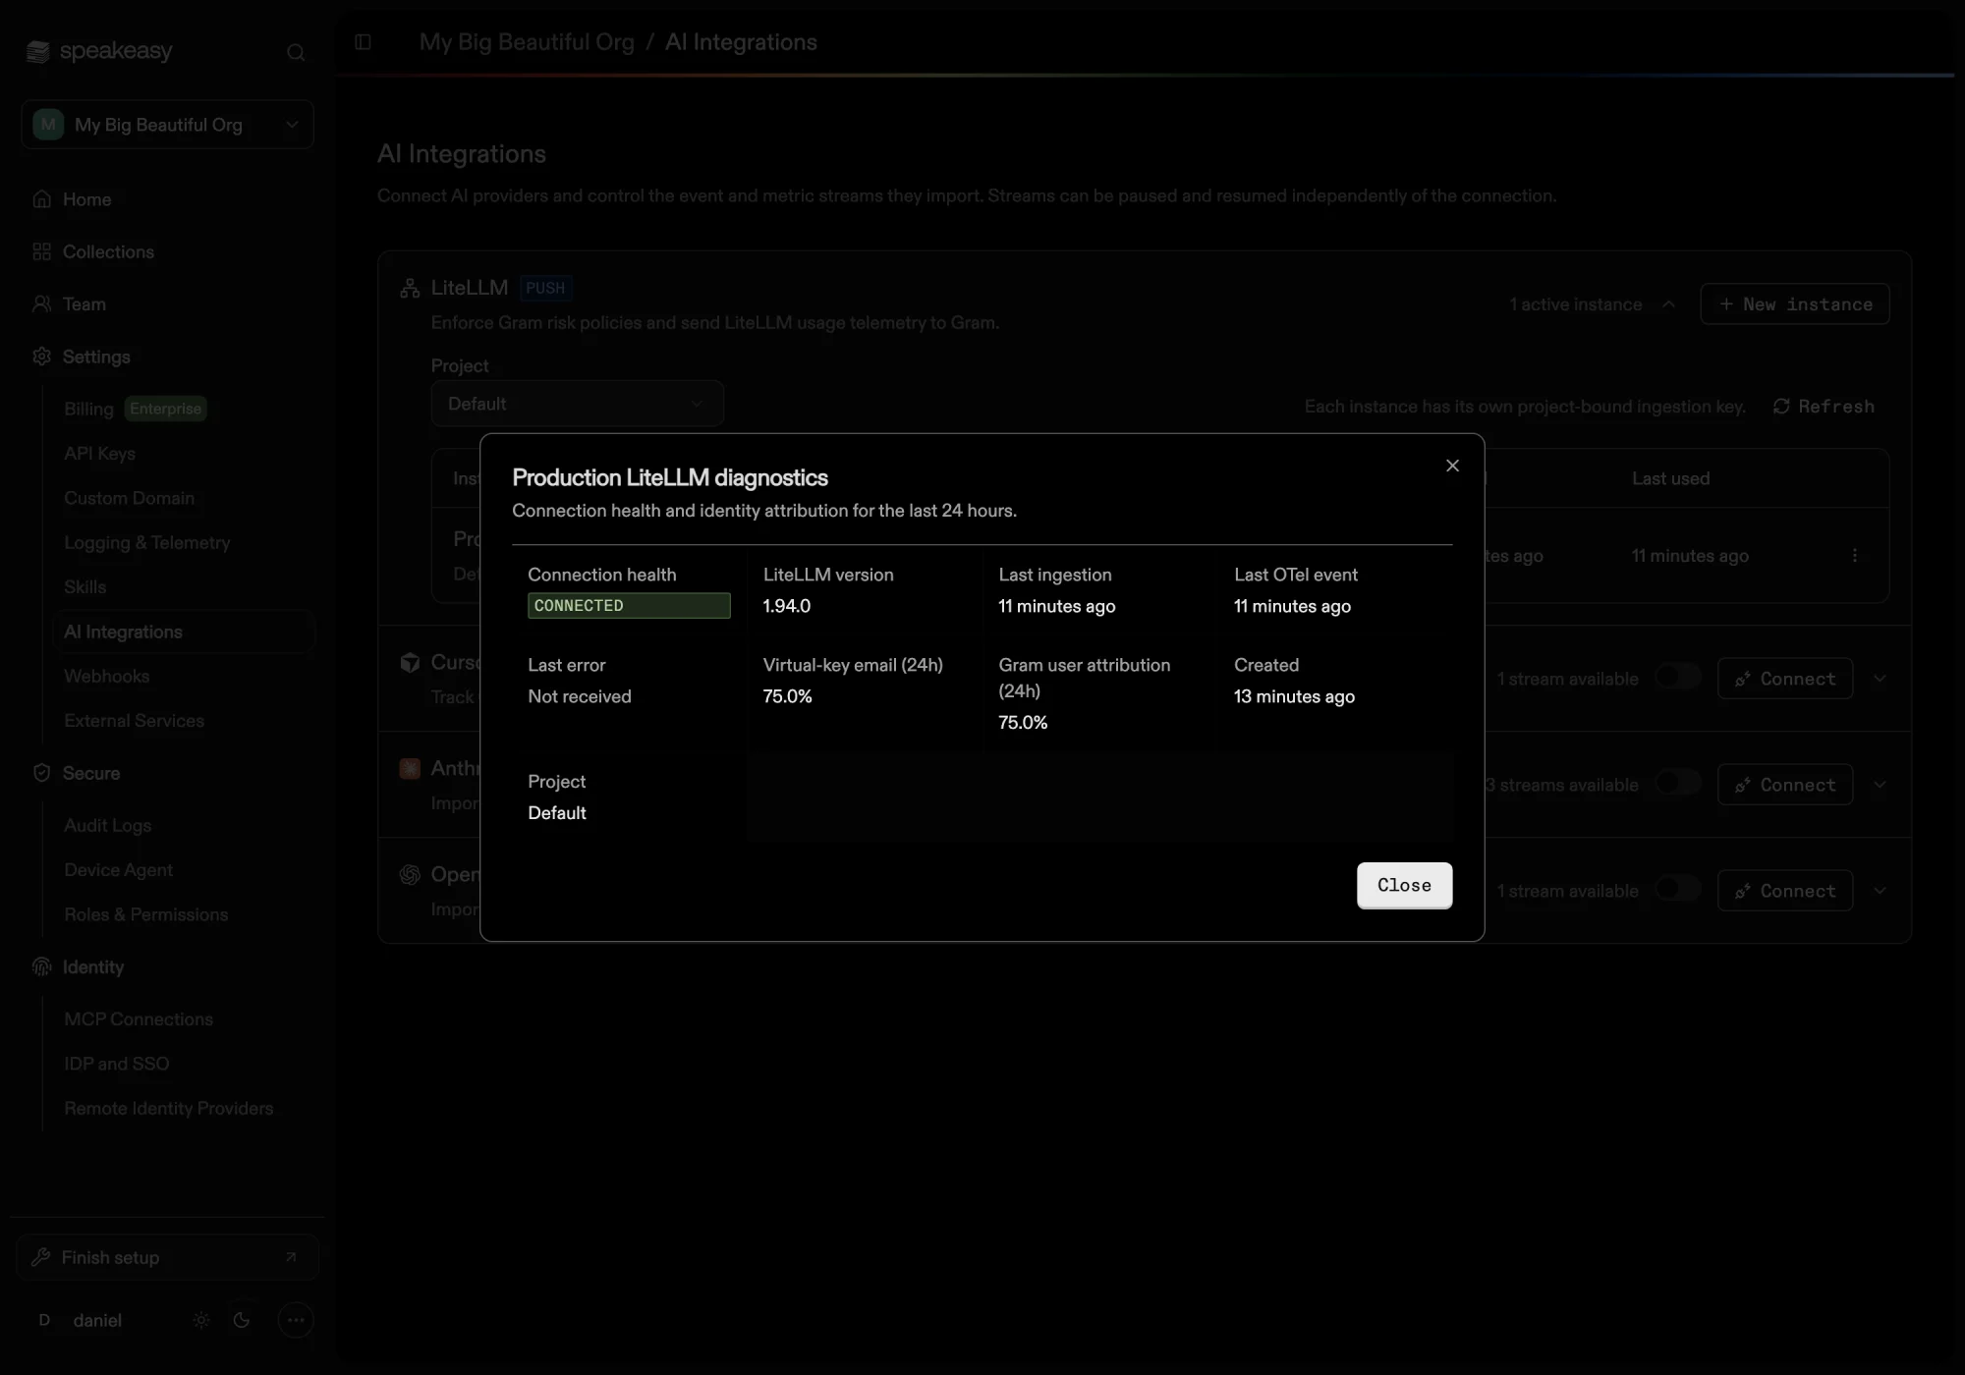Click the Anthropic integration icon
The image size is (1965, 1375).
point(410,769)
